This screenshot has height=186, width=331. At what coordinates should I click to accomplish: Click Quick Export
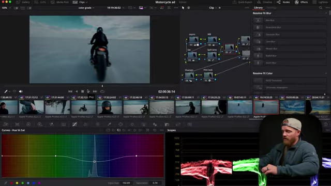243,2
